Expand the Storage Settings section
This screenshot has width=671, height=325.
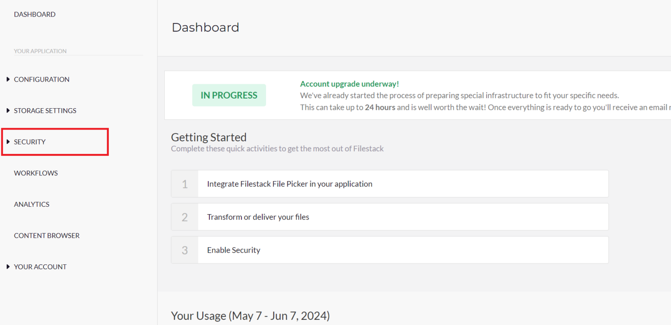pos(45,110)
